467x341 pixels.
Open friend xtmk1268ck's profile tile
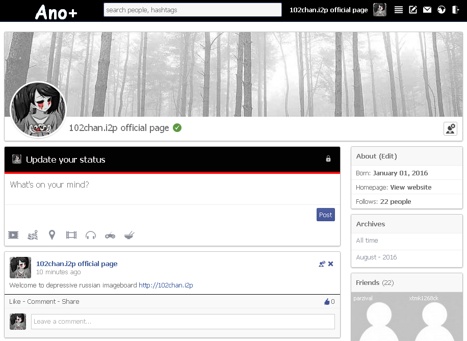click(x=435, y=317)
